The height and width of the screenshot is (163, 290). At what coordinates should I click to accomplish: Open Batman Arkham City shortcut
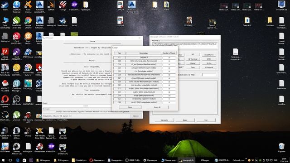(x=17, y=149)
